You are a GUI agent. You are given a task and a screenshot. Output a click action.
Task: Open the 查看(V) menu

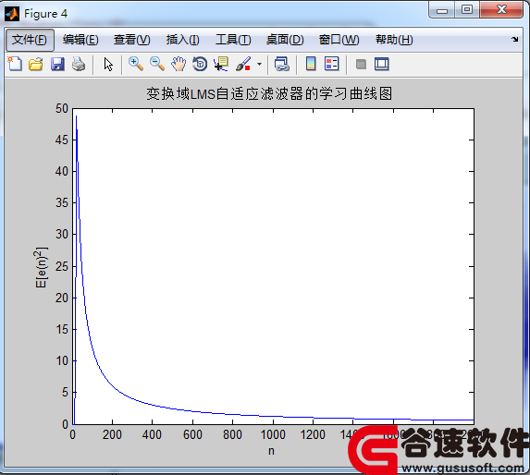(x=132, y=40)
